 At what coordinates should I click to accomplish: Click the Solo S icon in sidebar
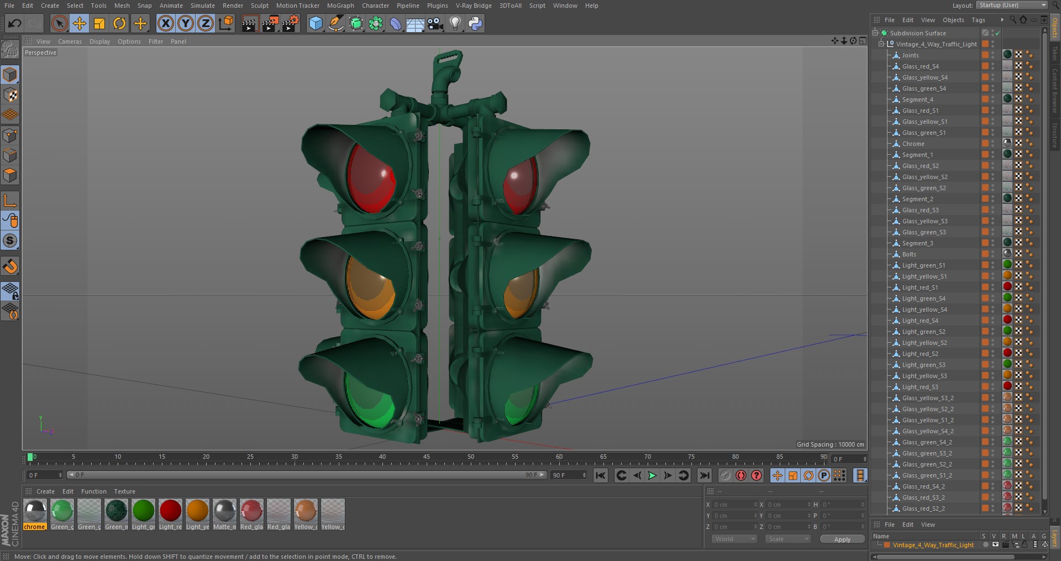[10, 240]
